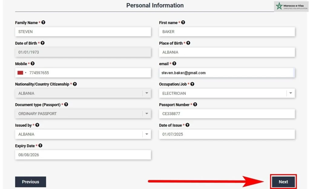Viewport: 310px width, 189px height.
Task: Click help icon beside First name label
Action: point(183,23)
